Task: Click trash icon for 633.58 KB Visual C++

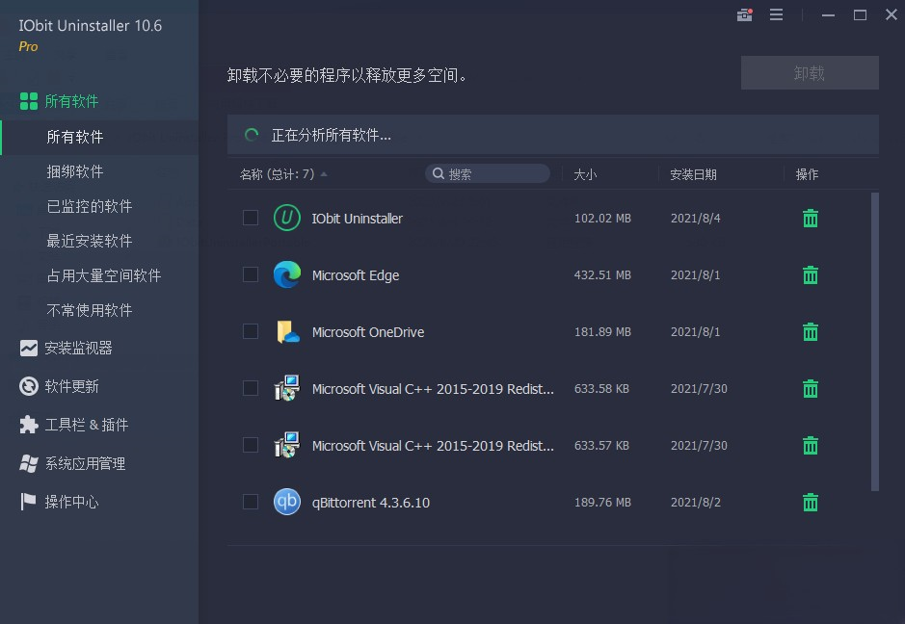Action: pos(811,389)
